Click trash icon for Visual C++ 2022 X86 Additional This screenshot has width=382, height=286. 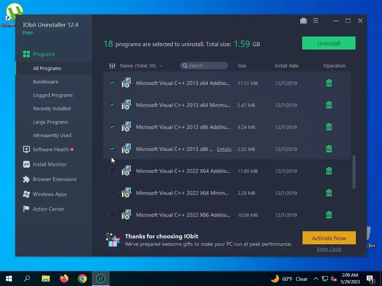329,214
